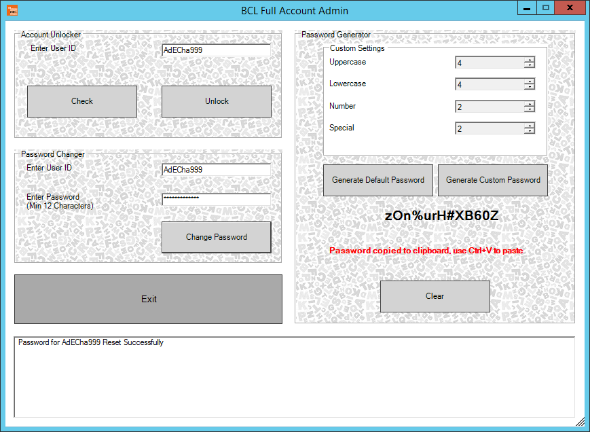590x432 pixels.
Task: Click the Change Password button
Action: [216, 237]
